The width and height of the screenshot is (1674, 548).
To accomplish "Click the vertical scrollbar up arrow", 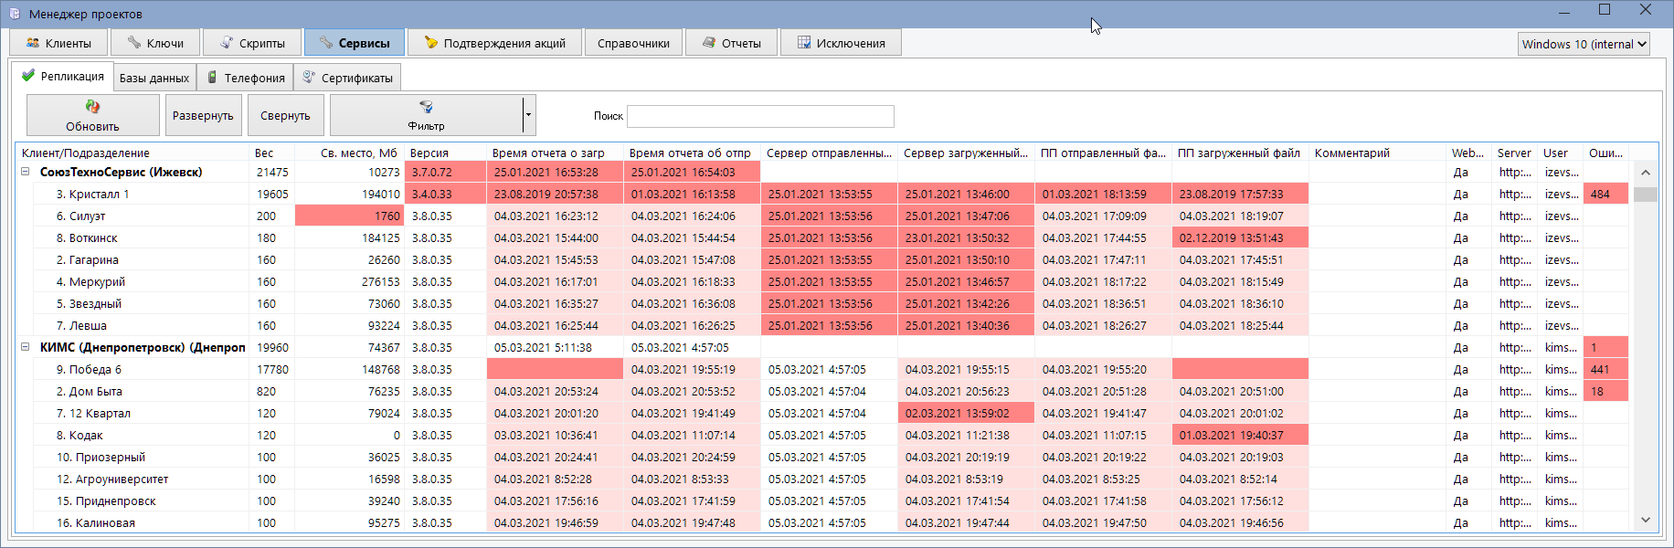I will pos(1645,172).
